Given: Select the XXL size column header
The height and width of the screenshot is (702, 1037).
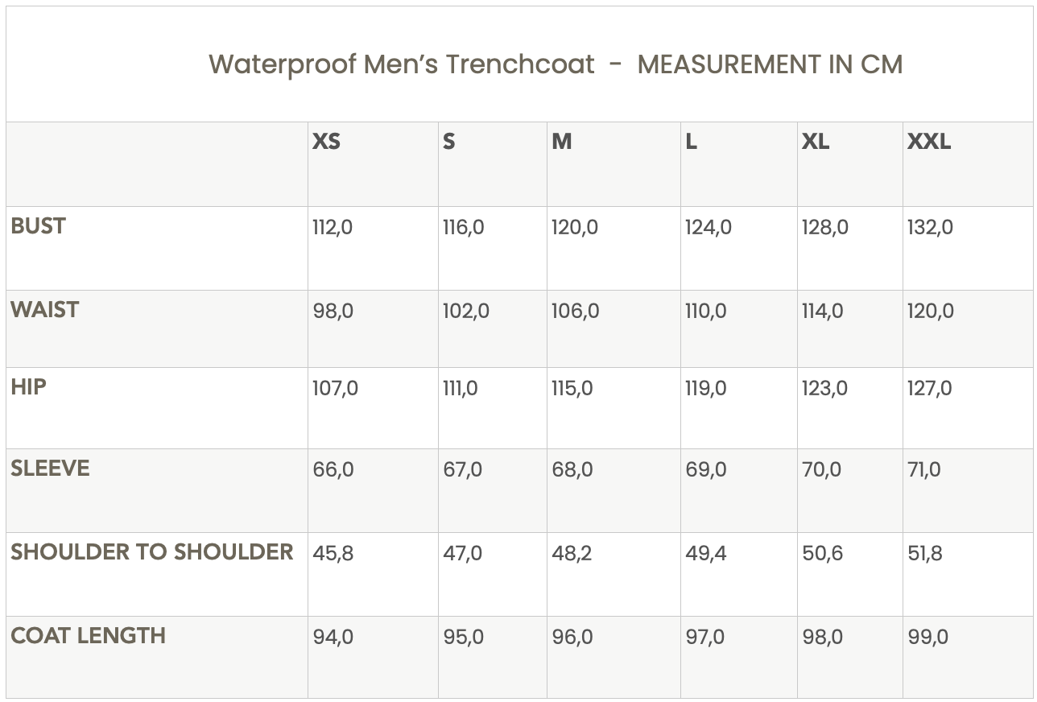Looking at the screenshot, I should pos(928,142).
